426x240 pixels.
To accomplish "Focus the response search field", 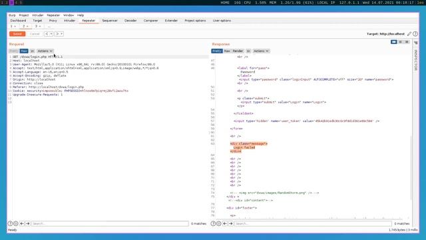I will pyautogui.click(x=313, y=223).
